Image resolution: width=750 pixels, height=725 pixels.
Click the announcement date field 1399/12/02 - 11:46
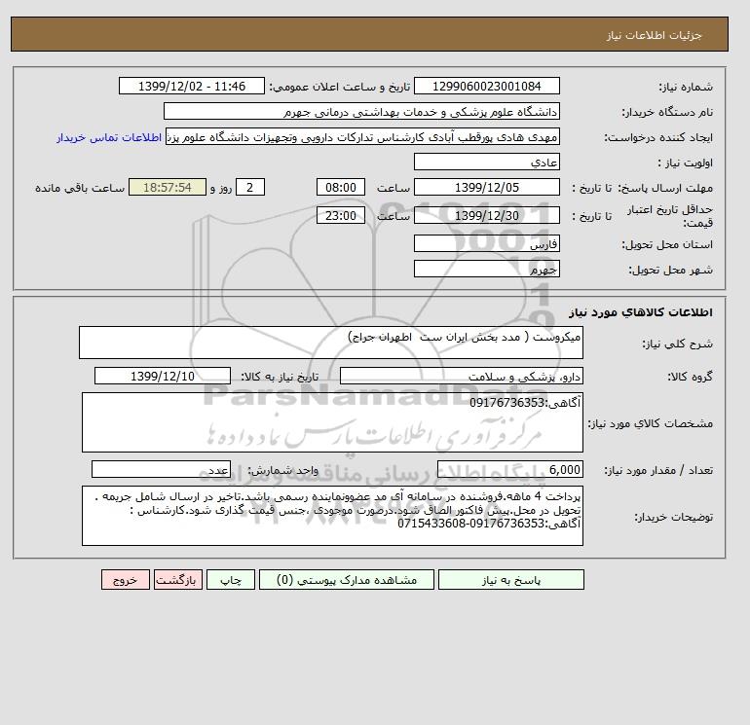click(191, 86)
